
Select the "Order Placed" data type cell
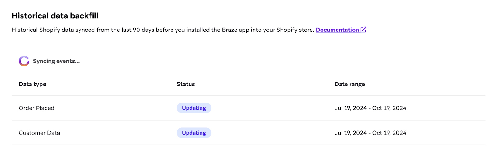click(x=36, y=108)
